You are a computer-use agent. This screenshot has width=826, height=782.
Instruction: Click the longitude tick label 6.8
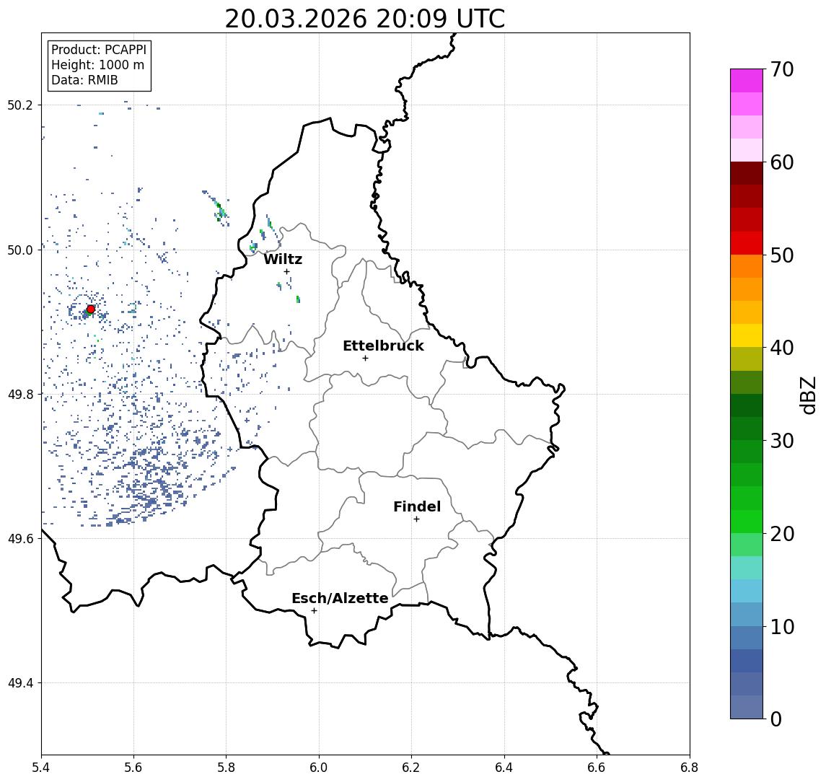pos(689,768)
